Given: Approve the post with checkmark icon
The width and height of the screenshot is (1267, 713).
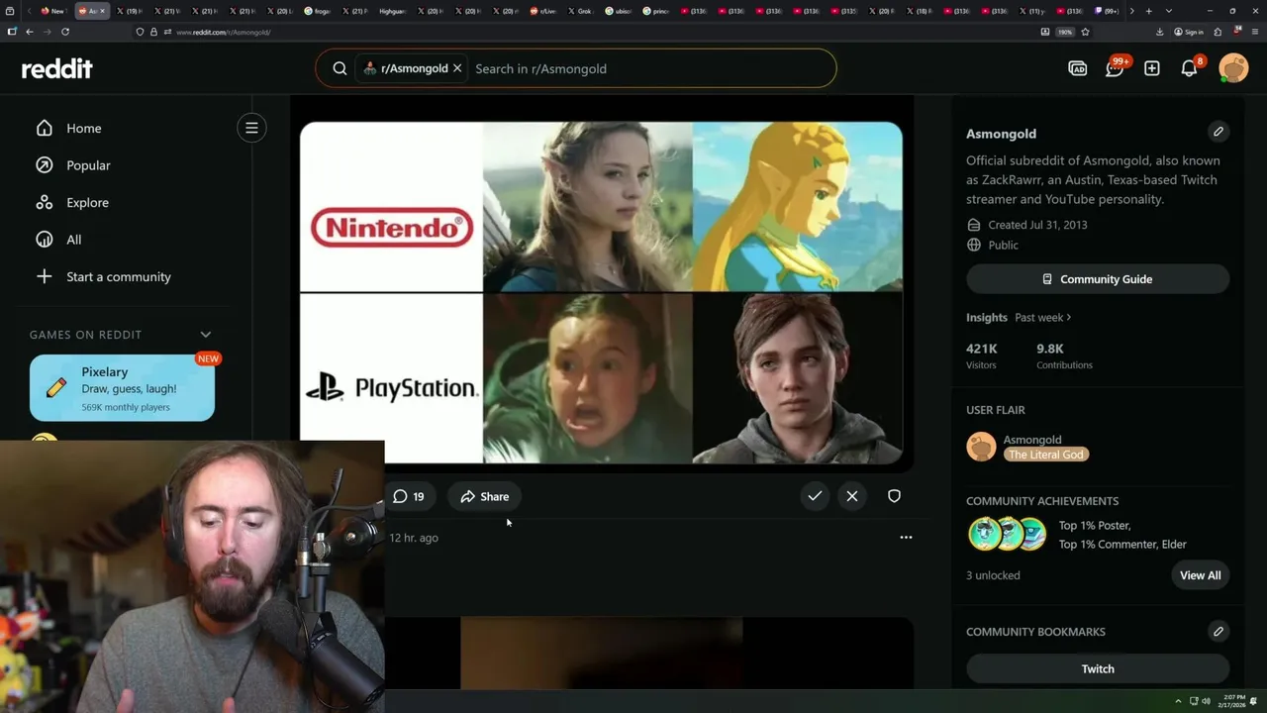Looking at the screenshot, I should point(815,496).
